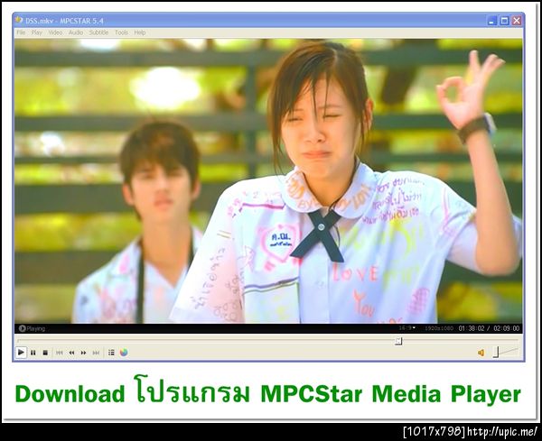Rewind the video using double-left arrows
The image size is (542, 441).
(x=71, y=353)
